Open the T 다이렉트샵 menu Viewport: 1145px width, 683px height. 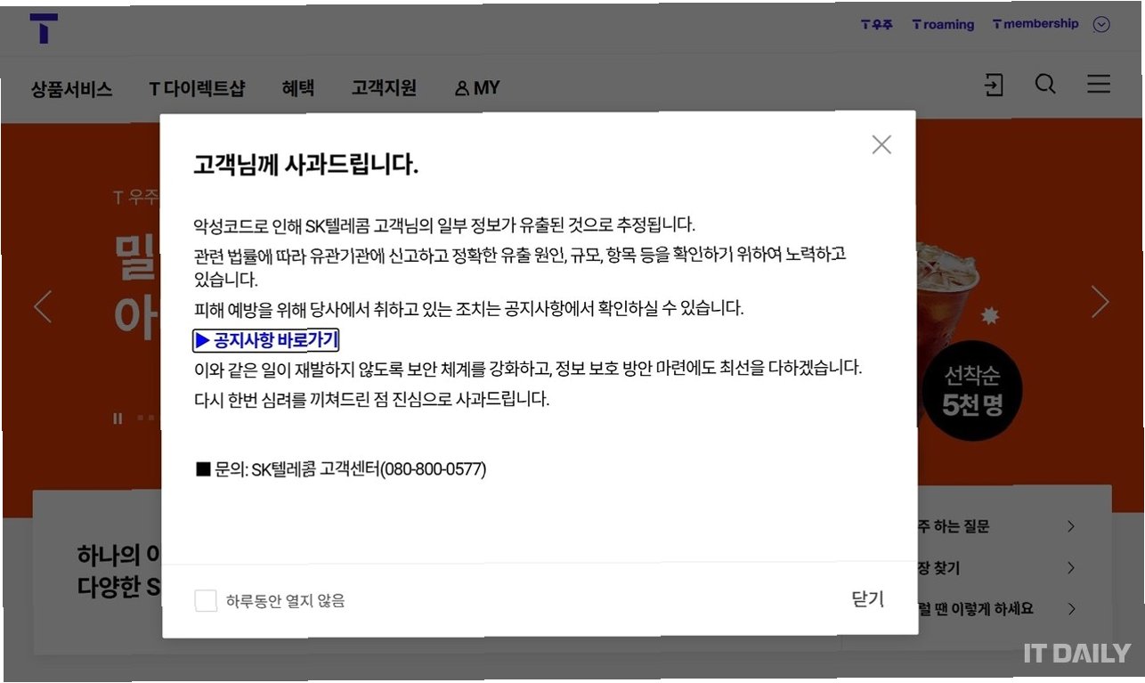196,88
